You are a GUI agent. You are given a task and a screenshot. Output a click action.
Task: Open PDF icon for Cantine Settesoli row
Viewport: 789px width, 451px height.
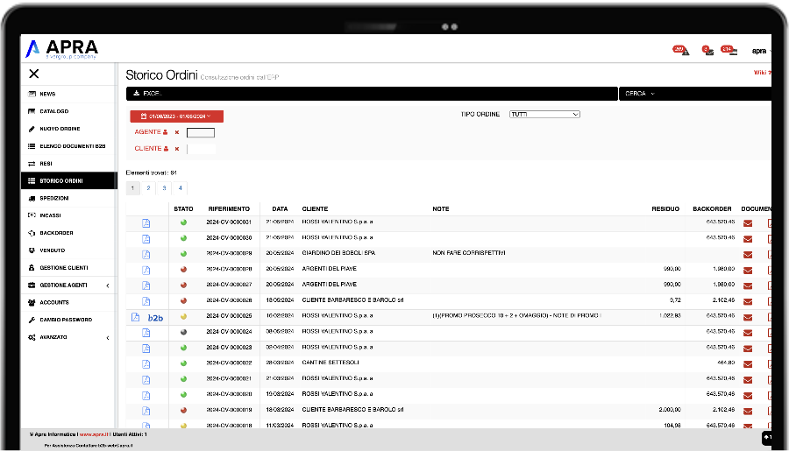pos(146,364)
